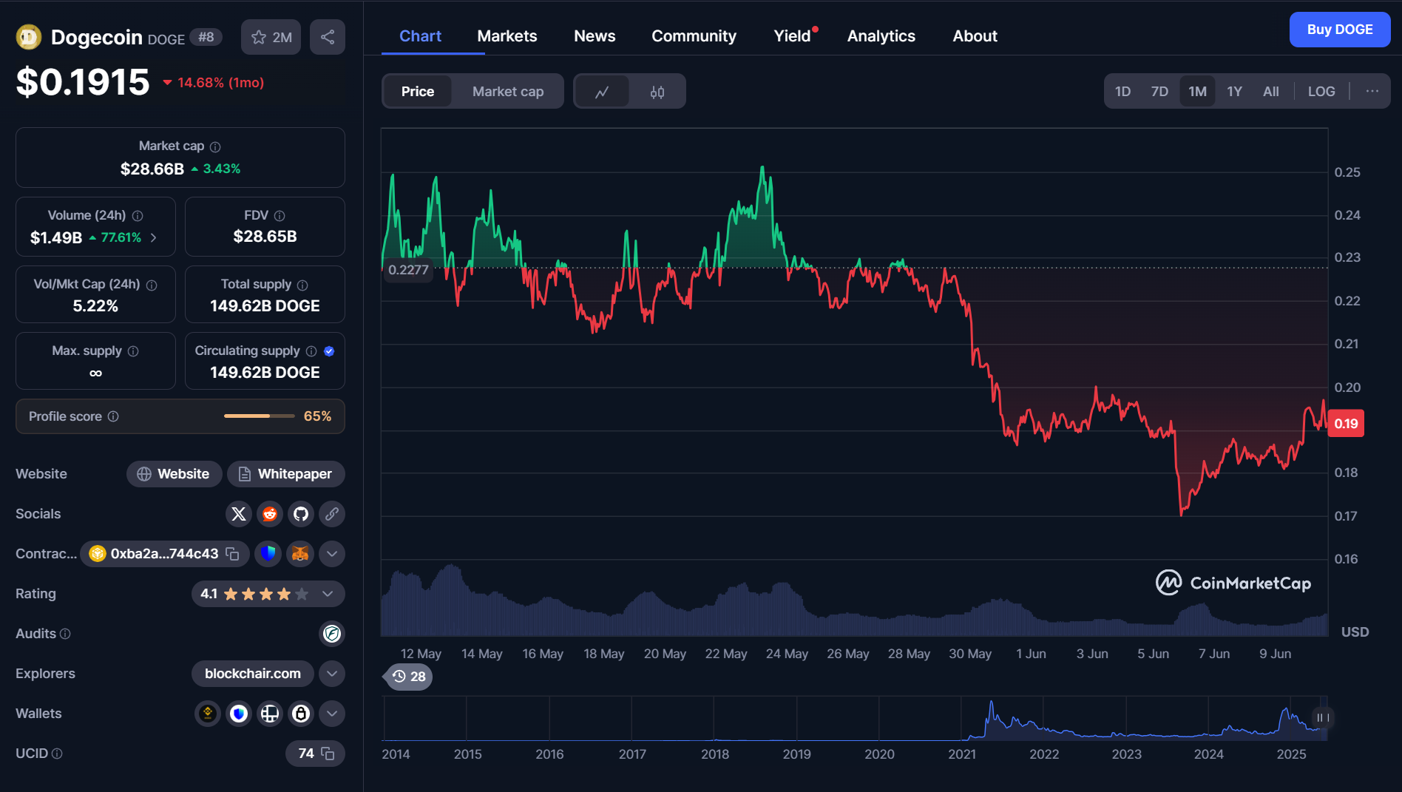This screenshot has height=792, width=1402.
Task: Set chart range to 7D
Action: pyautogui.click(x=1159, y=92)
